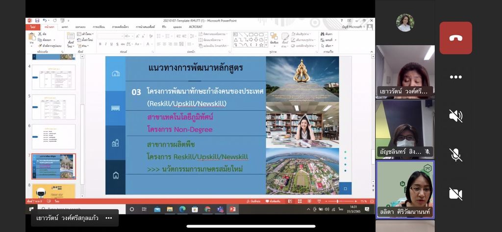Viewport: 502px width, 232px height.
Task: Open File Explorer on the Windows taskbar
Action: click(170, 209)
